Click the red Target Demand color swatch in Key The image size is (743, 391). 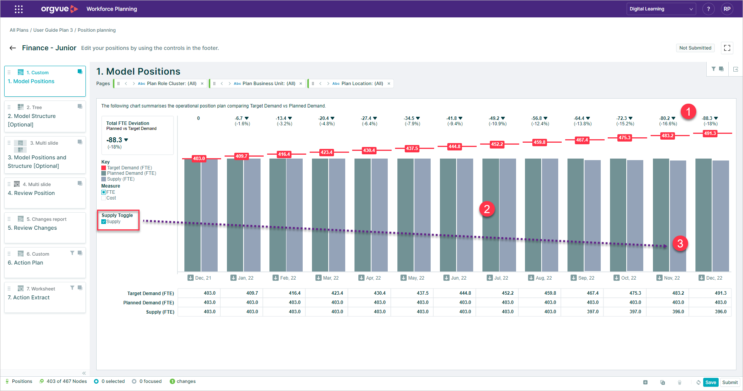click(103, 167)
